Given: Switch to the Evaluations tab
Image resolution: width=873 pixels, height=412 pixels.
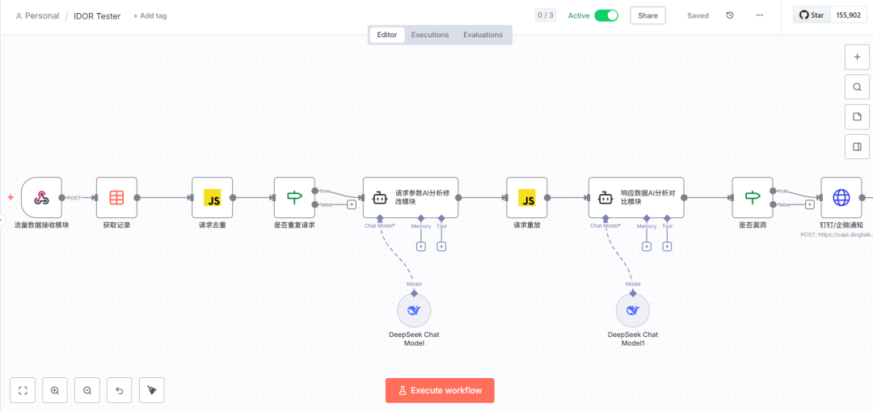Looking at the screenshot, I should 483,35.
